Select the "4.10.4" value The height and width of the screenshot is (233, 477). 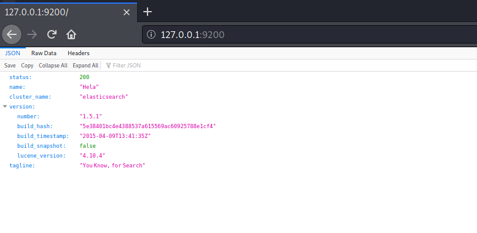tap(92, 156)
